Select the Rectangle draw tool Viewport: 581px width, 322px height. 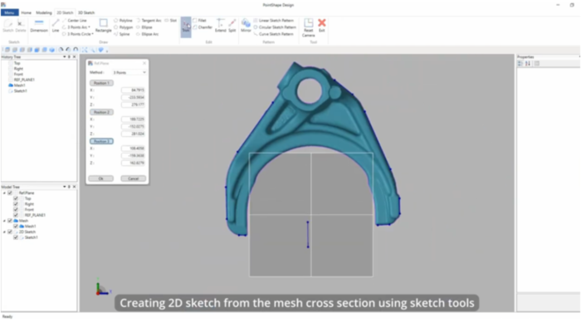coord(104,26)
